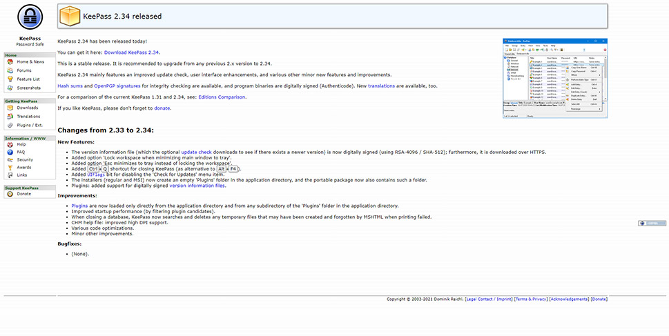Viewport: 669px width, 336px height.
Task: Click the Feature List lightbulb icon
Action: pyautogui.click(x=10, y=79)
